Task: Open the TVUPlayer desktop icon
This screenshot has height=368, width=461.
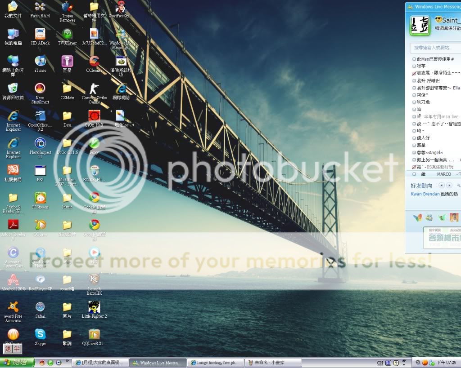Action: 67,34
